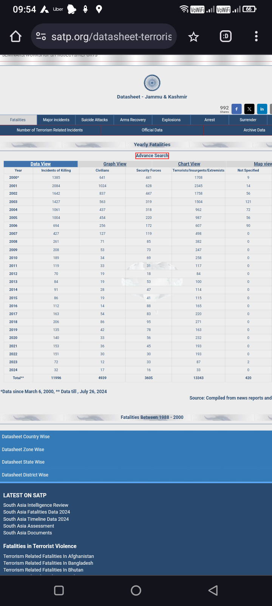Share on Facebook icon
The width and height of the screenshot is (272, 606).
(236, 109)
